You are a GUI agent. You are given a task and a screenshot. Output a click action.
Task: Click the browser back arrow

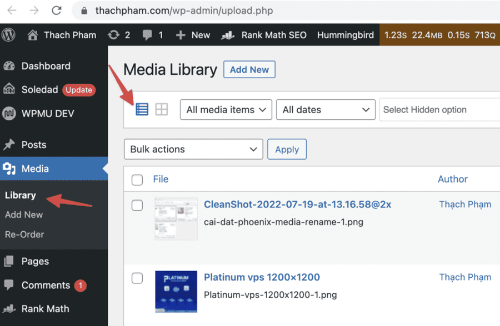point(12,11)
